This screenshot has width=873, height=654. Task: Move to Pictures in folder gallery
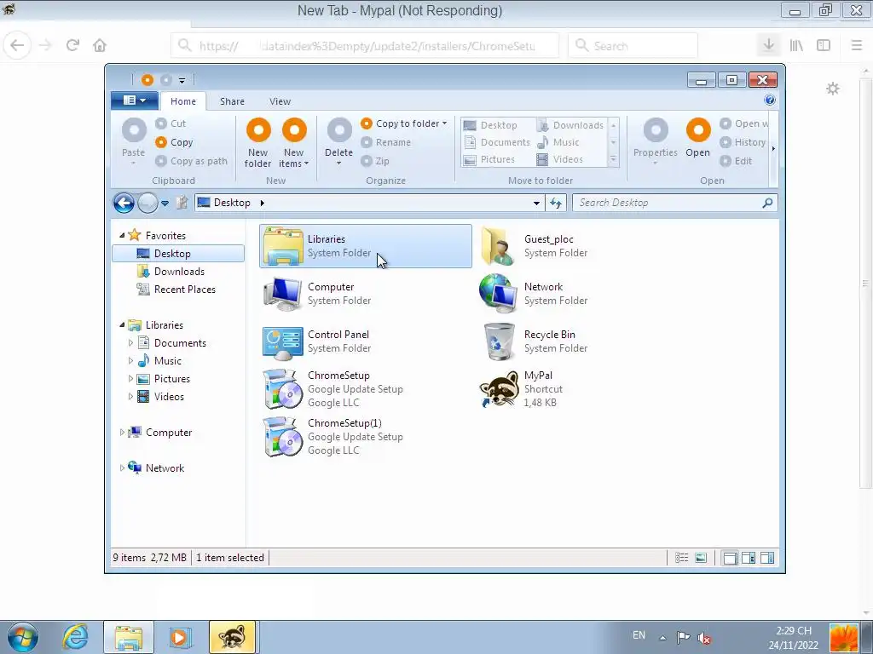pos(489,159)
